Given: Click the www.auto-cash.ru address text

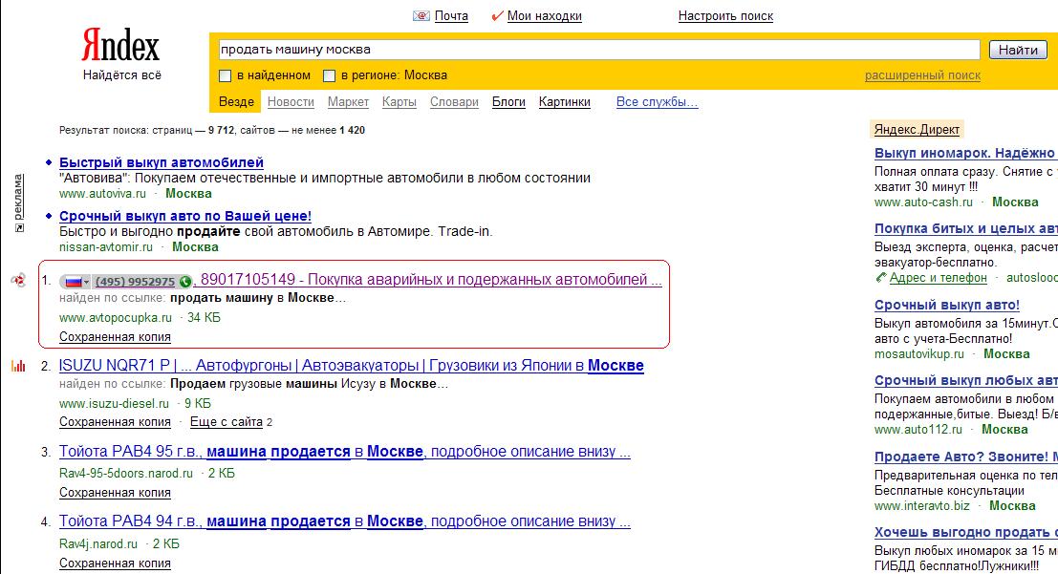Looking at the screenshot, I should pyautogui.click(x=924, y=202).
